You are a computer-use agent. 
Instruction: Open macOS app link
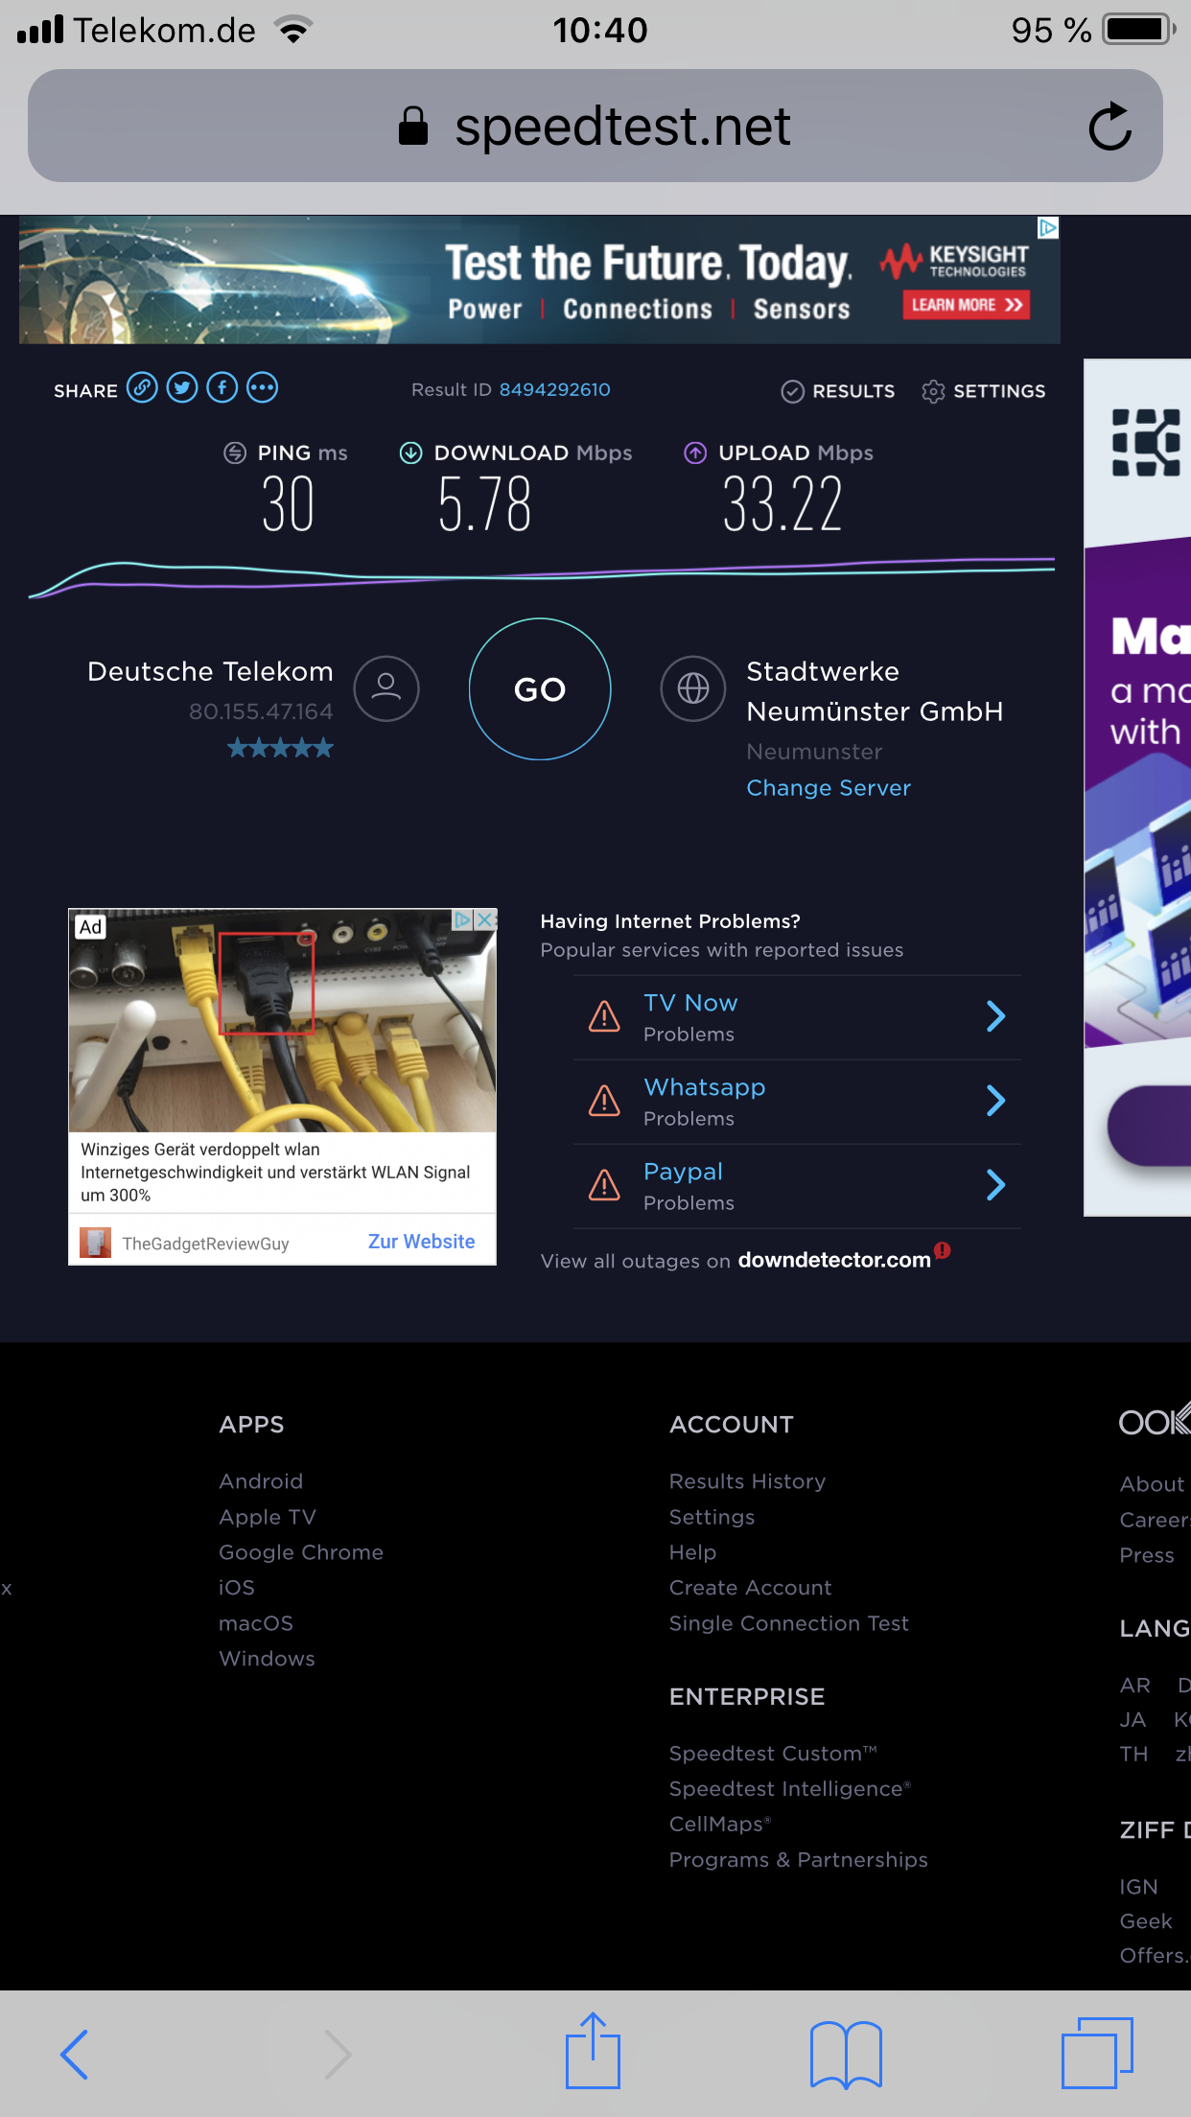coord(256,1623)
